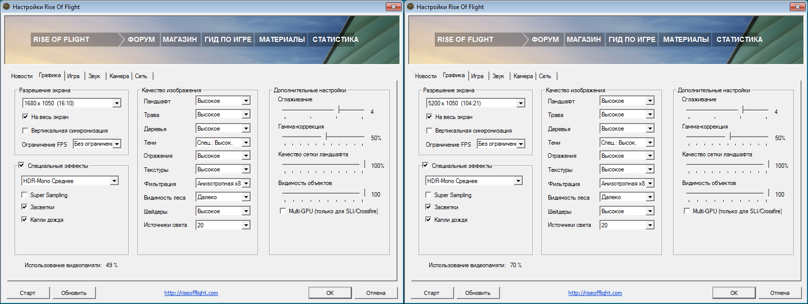The height and width of the screenshot is (304, 808).
Task: Open 'ГИД ПО ИГРЕ' in right window banner
Action: (x=632, y=39)
